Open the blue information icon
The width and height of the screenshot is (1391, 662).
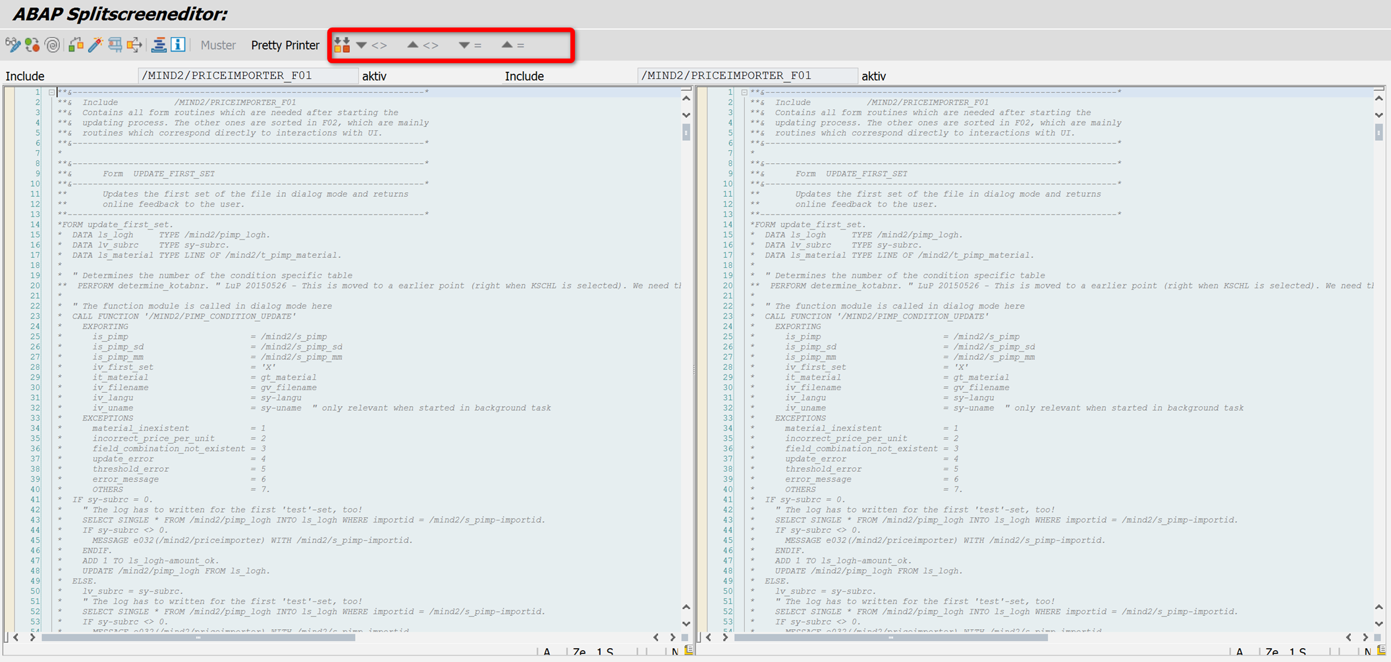click(178, 45)
